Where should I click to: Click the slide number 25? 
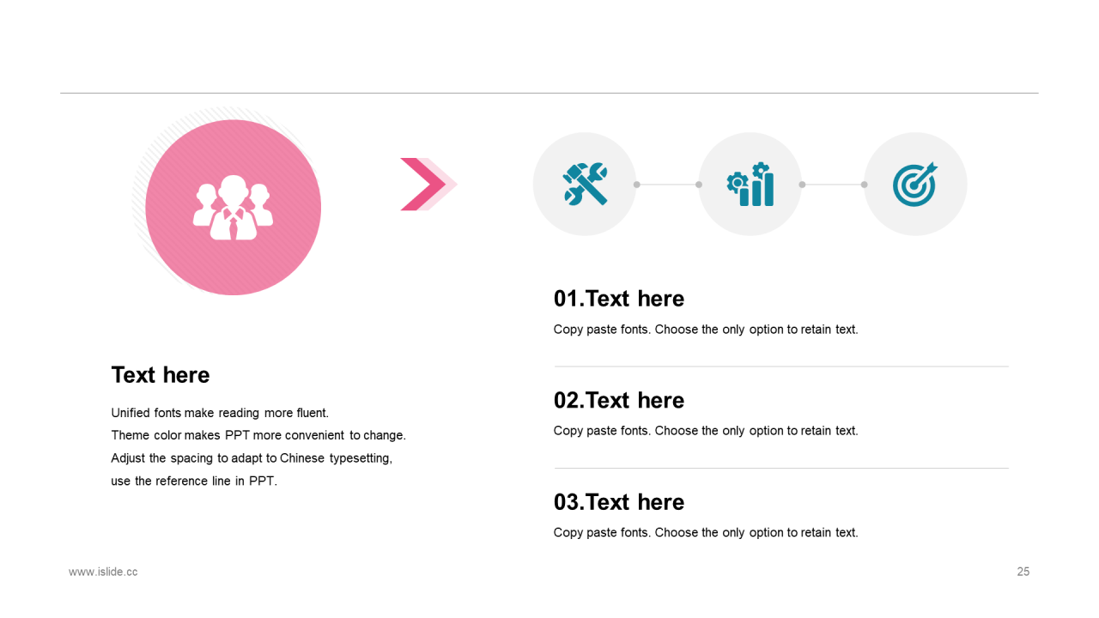coord(1023,572)
